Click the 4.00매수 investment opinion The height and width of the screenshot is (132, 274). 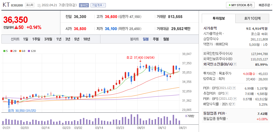tap(249, 74)
